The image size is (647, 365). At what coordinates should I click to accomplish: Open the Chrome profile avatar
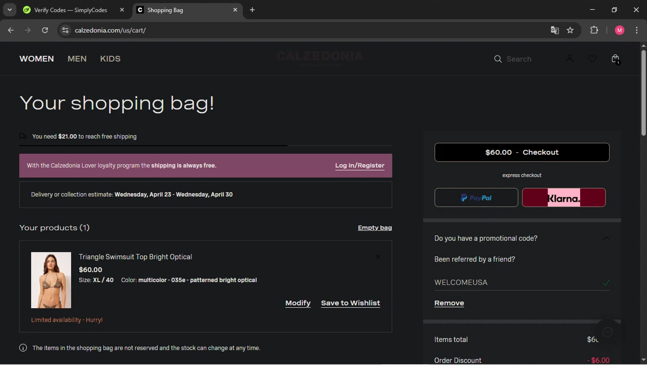619,30
